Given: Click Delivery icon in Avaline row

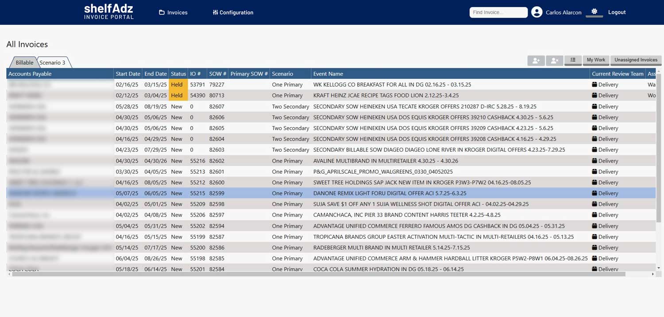Looking at the screenshot, I should tap(595, 161).
